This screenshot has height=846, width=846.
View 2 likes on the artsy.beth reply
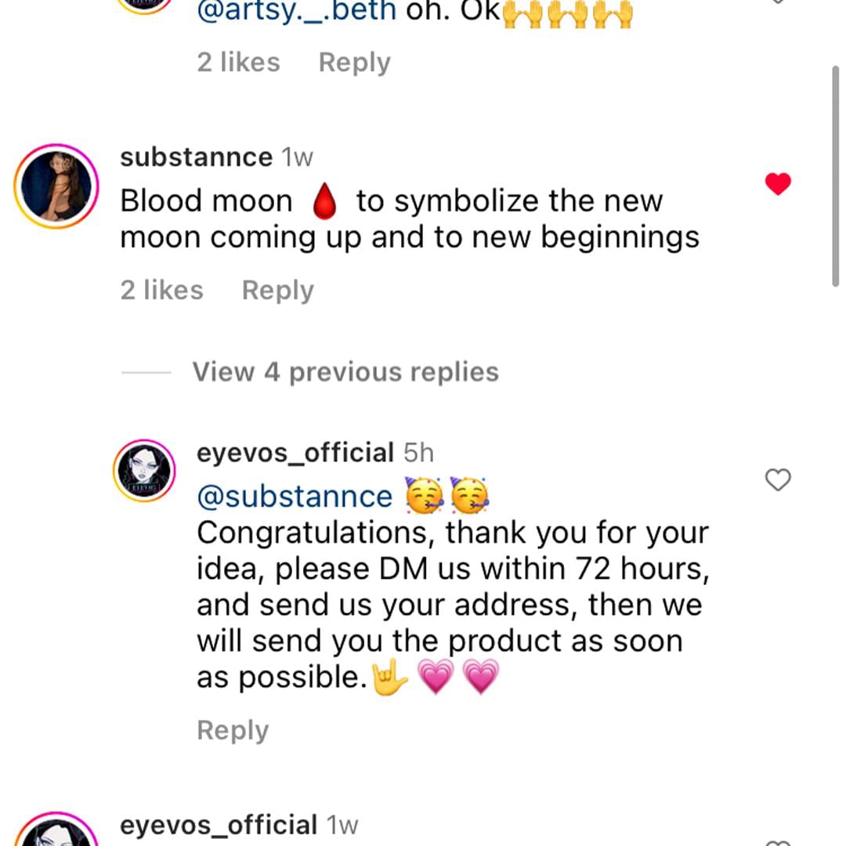click(238, 63)
